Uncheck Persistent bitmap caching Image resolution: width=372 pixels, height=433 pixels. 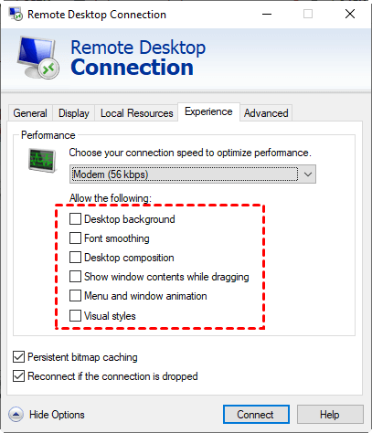point(18,357)
